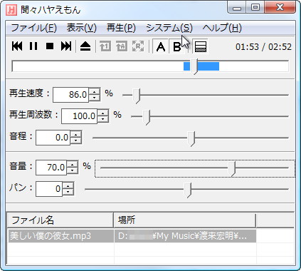Viewport: 301px width, 271px height.
Task: Minimize the 聞々ハヤえもん window
Action: coord(237,8)
